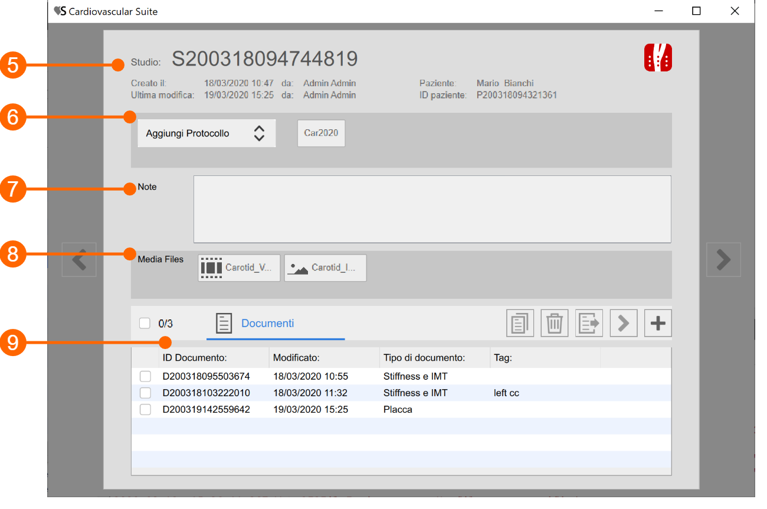This screenshot has width=767, height=509.
Task: Click the red application logo icon
Action: click(x=658, y=58)
